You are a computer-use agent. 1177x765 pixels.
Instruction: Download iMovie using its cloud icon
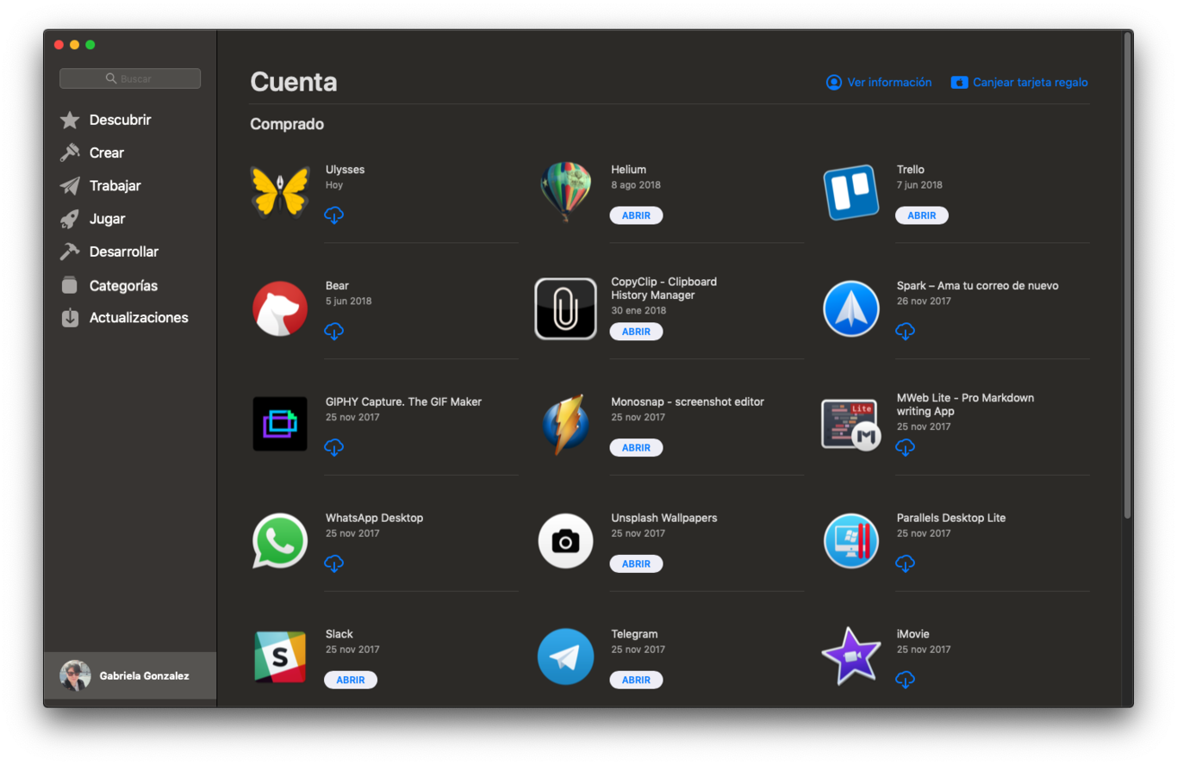point(905,680)
